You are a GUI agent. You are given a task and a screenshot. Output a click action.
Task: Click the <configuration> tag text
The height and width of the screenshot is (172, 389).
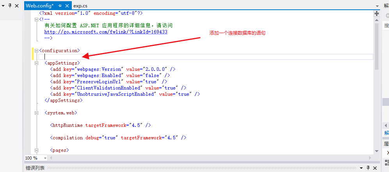coord(60,51)
